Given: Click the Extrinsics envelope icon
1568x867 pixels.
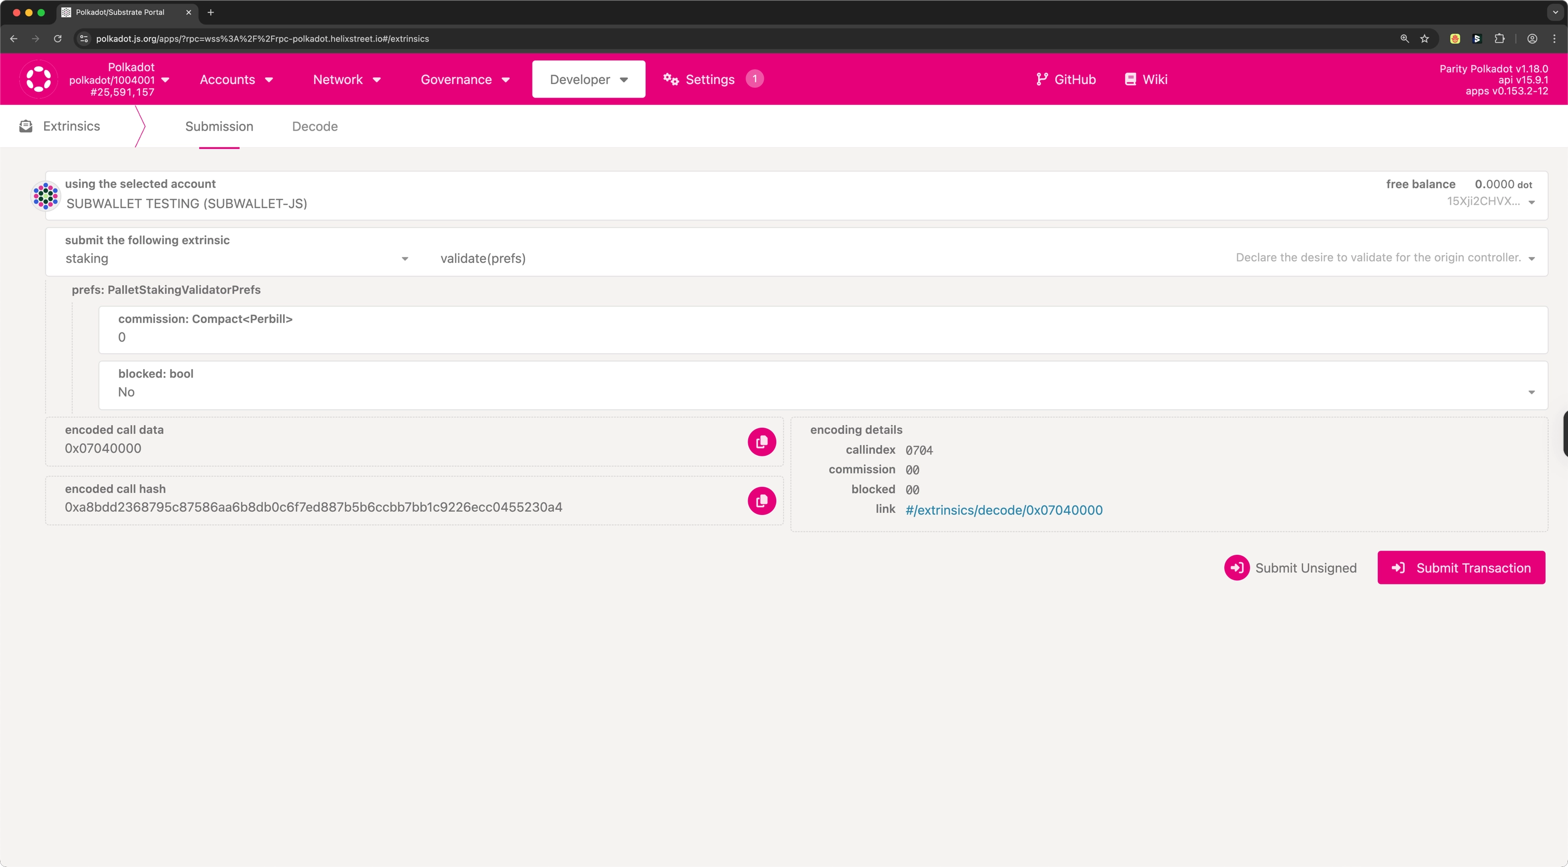Looking at the screenshot, I should (x=25, y=126).
